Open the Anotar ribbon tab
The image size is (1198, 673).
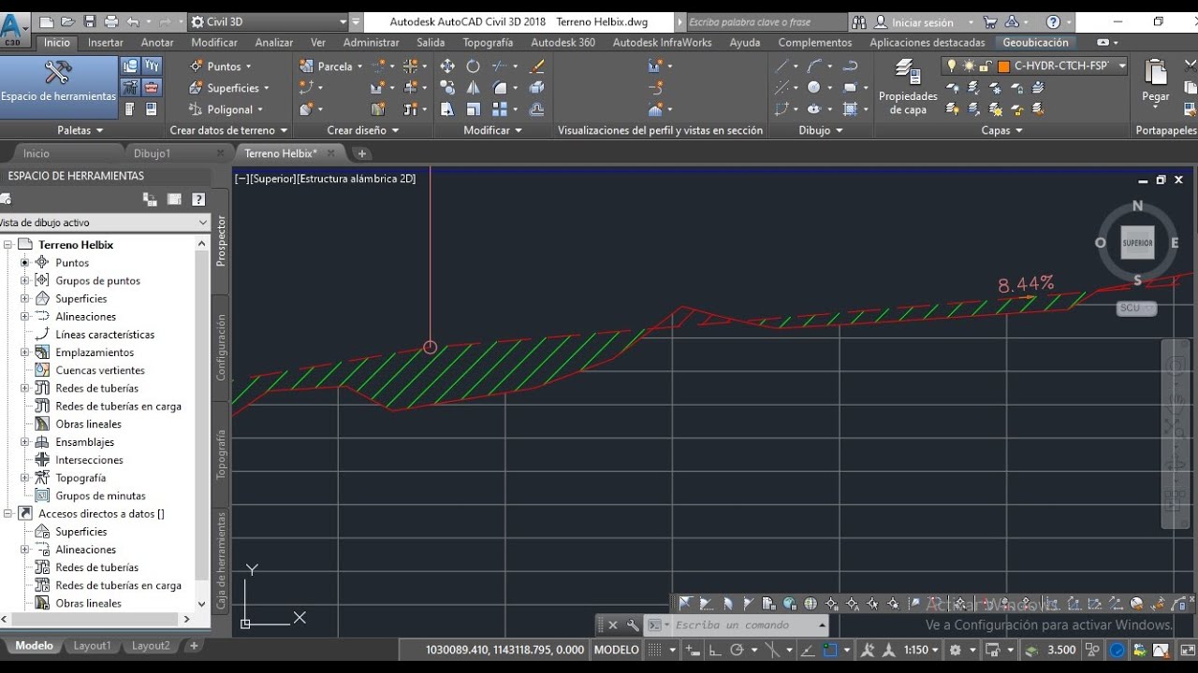pos(157,42)
